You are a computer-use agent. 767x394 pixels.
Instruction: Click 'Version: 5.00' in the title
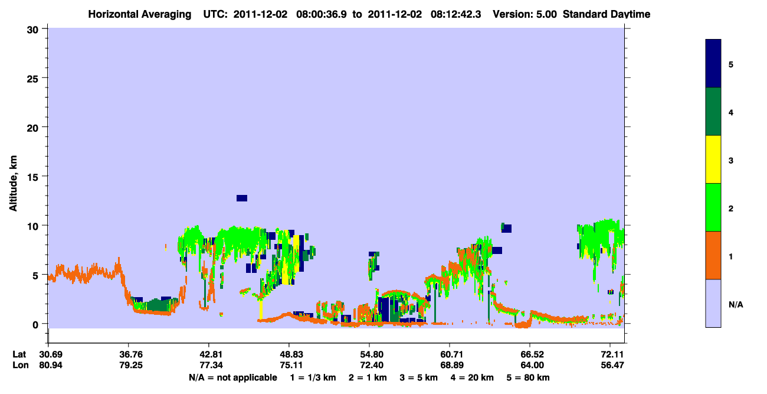pos(525,14)
